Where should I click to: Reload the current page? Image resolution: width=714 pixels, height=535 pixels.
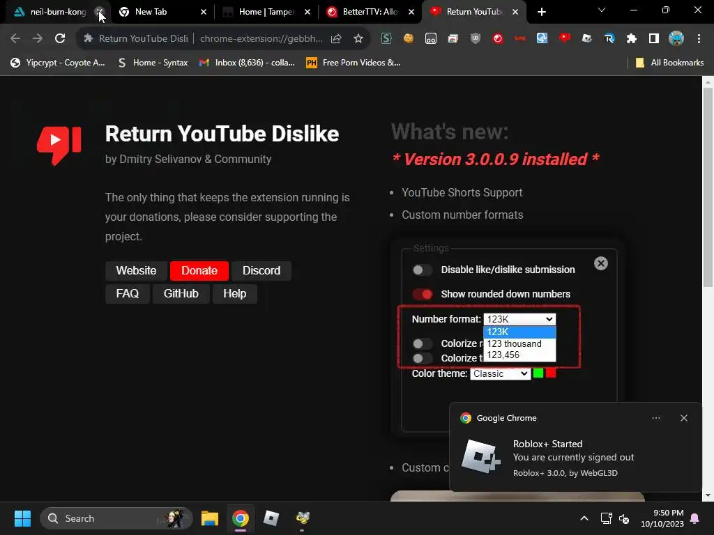[x=60, y=39]
